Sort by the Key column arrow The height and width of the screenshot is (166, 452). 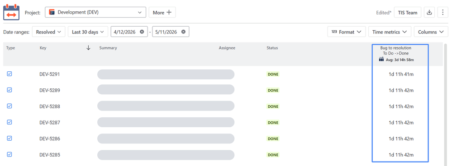coord(89,48)
